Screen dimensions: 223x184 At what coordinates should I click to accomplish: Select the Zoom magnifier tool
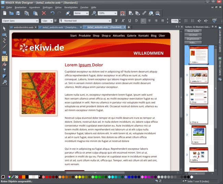tap(4, 83)
